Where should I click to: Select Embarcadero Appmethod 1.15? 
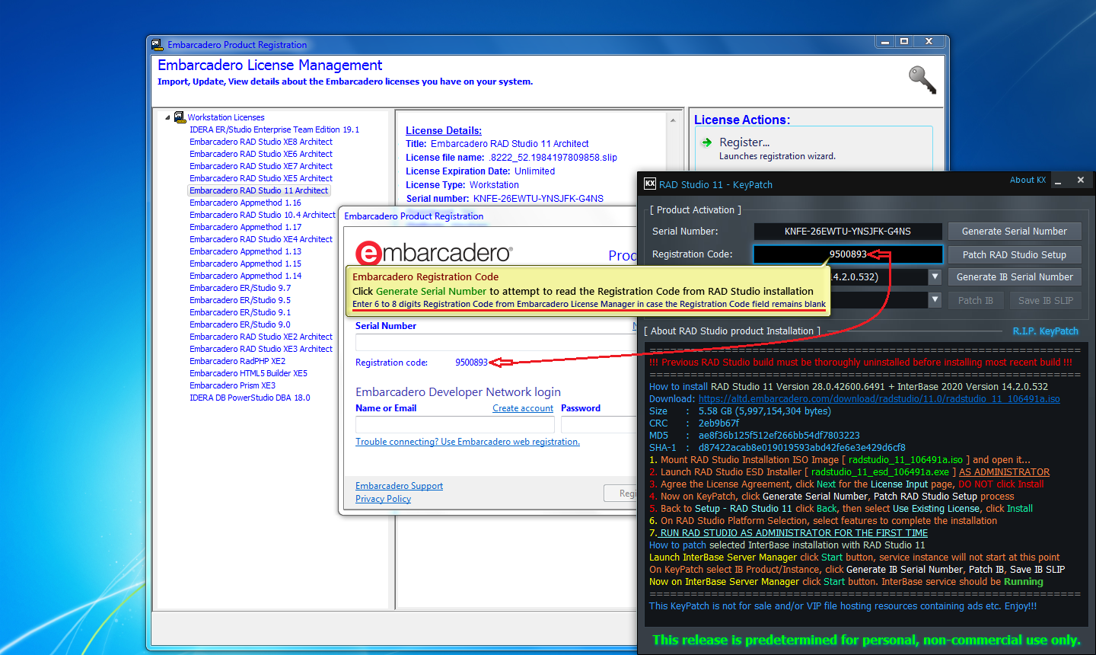click(245, 264)
